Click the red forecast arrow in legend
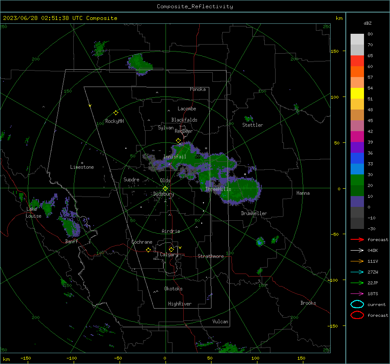 357,239
